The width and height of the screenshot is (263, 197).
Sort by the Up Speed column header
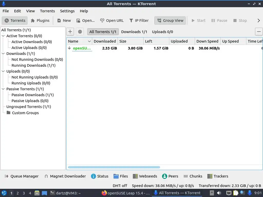pyautogui.click(x=233, y=41)
